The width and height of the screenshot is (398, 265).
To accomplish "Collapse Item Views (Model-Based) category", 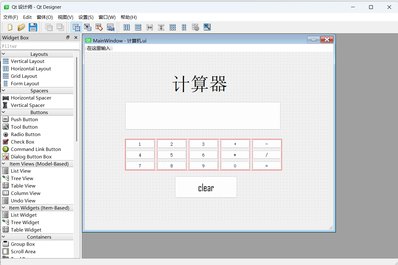I will pyautogui.click(x=3, y=164).
